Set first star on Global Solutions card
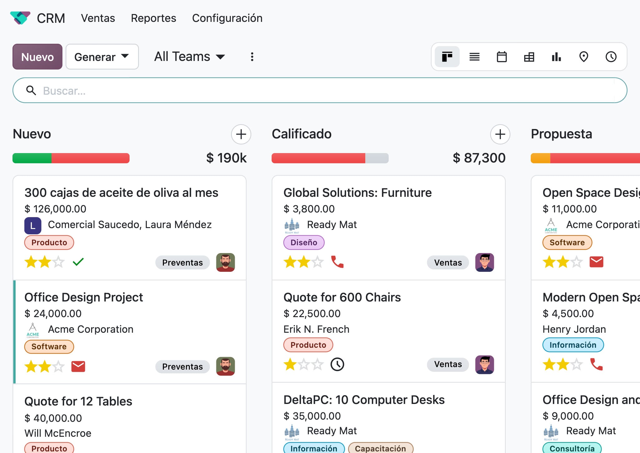 (290, 262)
